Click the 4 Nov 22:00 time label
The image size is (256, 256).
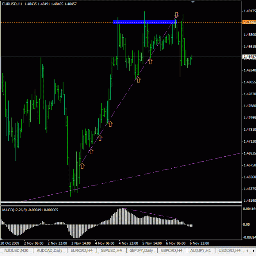(x=128, y=243)
